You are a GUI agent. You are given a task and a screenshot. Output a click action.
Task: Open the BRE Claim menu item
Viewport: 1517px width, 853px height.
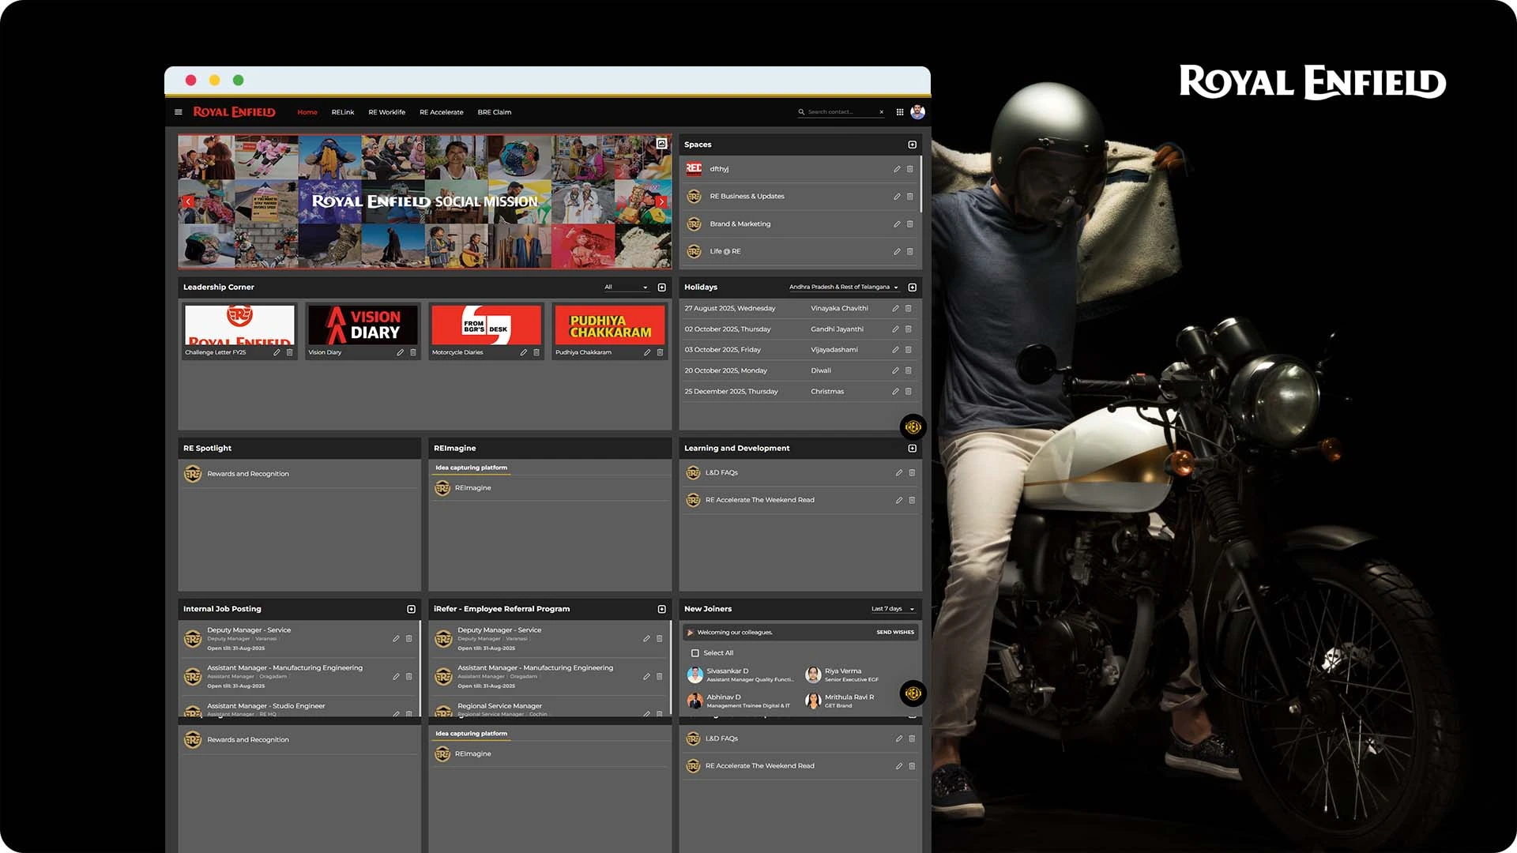pyautogui.click(x=494, y=111)
